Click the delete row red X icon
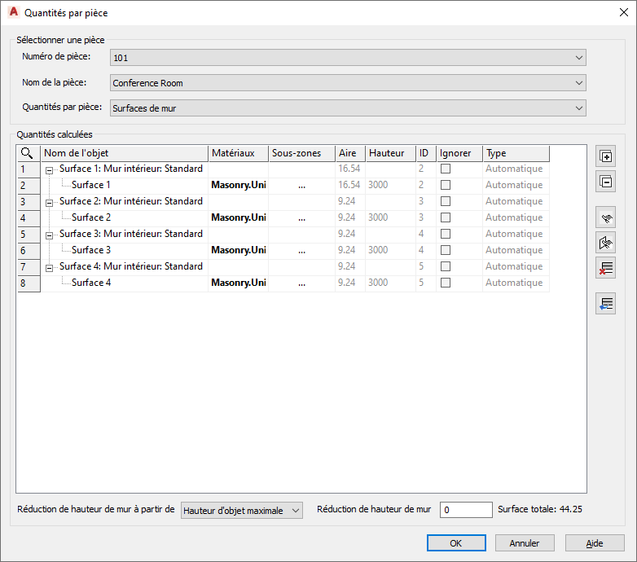637x562 pixels. click(x=605, y=268)
